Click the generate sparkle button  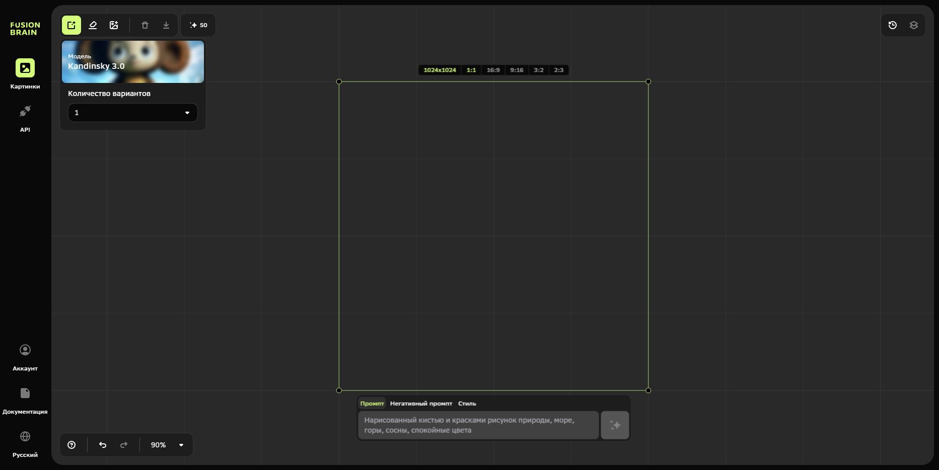click(x=615, y=425)
